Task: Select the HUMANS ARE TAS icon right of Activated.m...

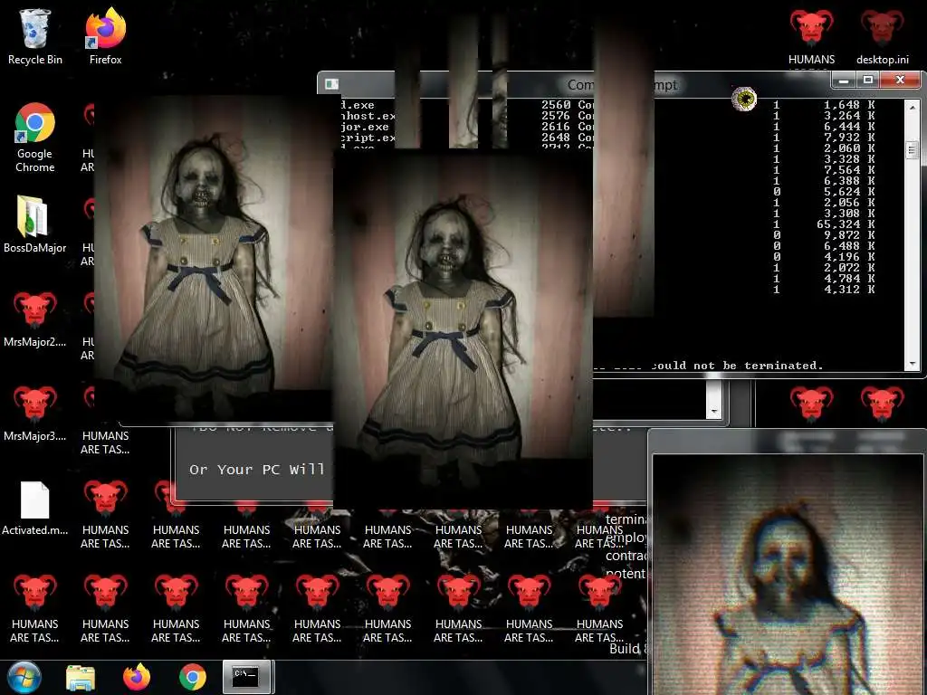Action: pos(105,514)
